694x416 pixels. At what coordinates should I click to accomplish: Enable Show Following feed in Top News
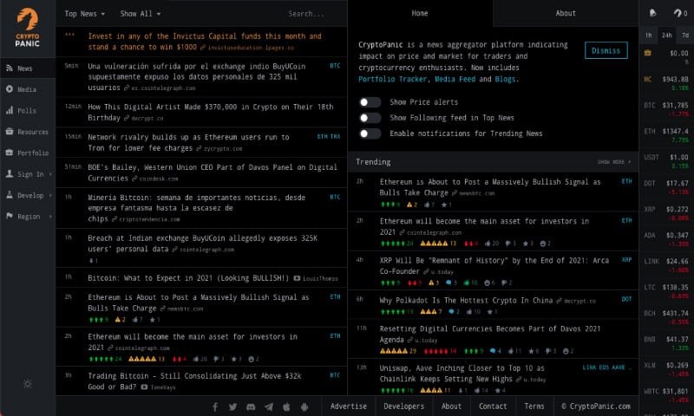(370, 118)
